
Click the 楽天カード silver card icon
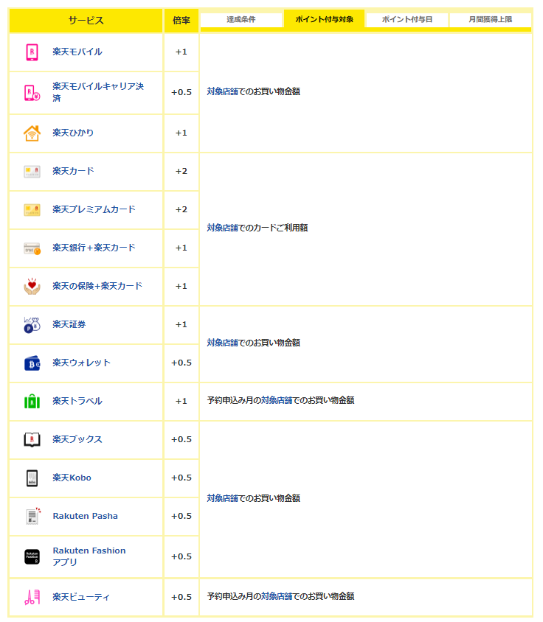pos(32,172)
